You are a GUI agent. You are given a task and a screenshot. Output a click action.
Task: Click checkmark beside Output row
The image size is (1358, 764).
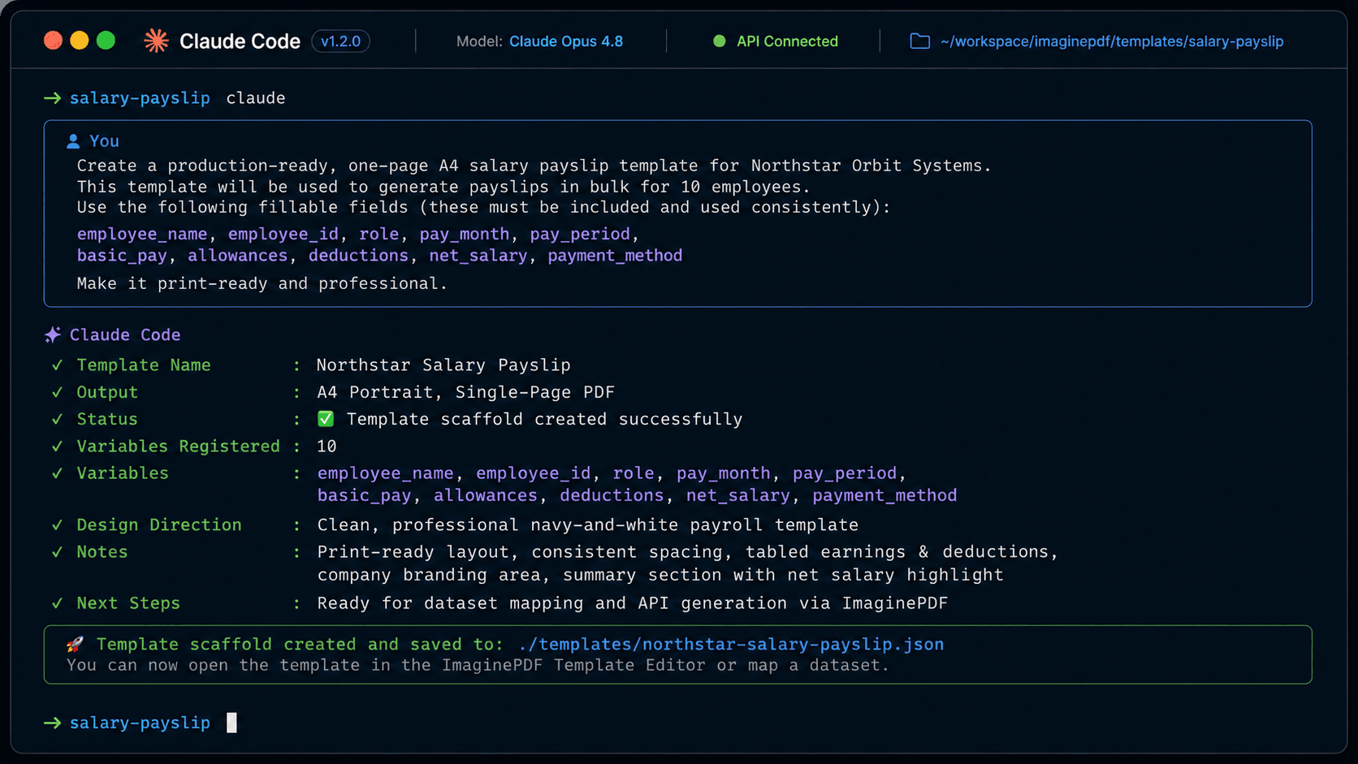[57, 392]
